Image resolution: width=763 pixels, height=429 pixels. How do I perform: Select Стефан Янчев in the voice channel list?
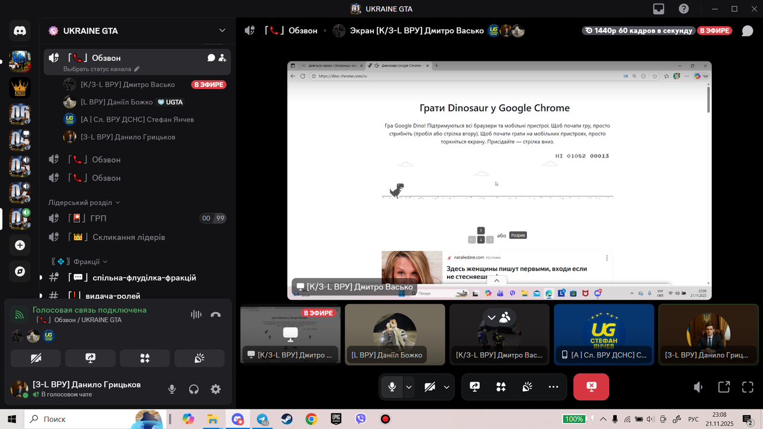[145, 119]
